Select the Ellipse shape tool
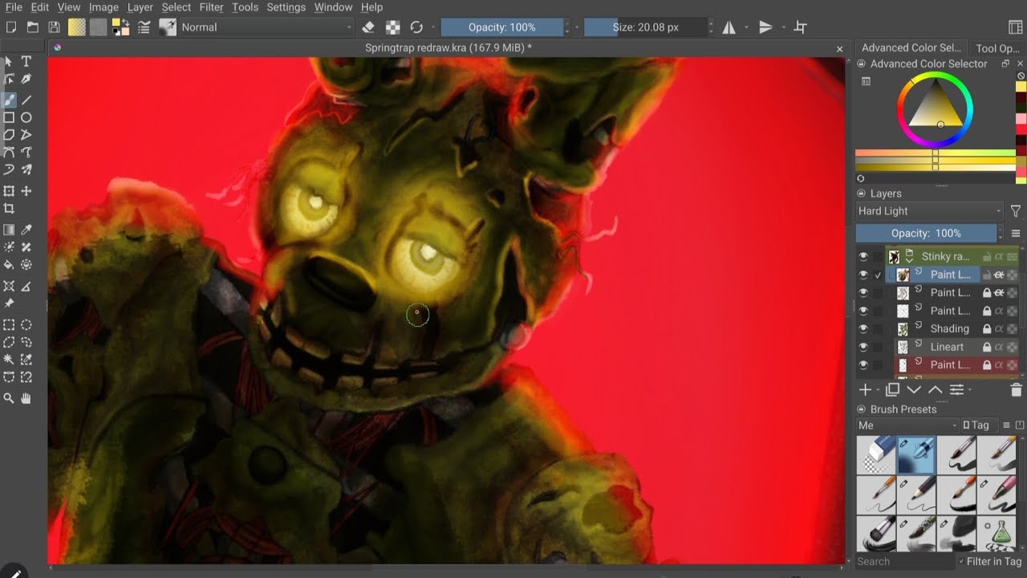This screenshot has height=578, width=1027. click(26, 117)
